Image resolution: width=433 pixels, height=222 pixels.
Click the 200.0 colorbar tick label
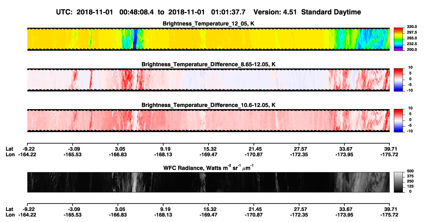[x=411, y=50]
